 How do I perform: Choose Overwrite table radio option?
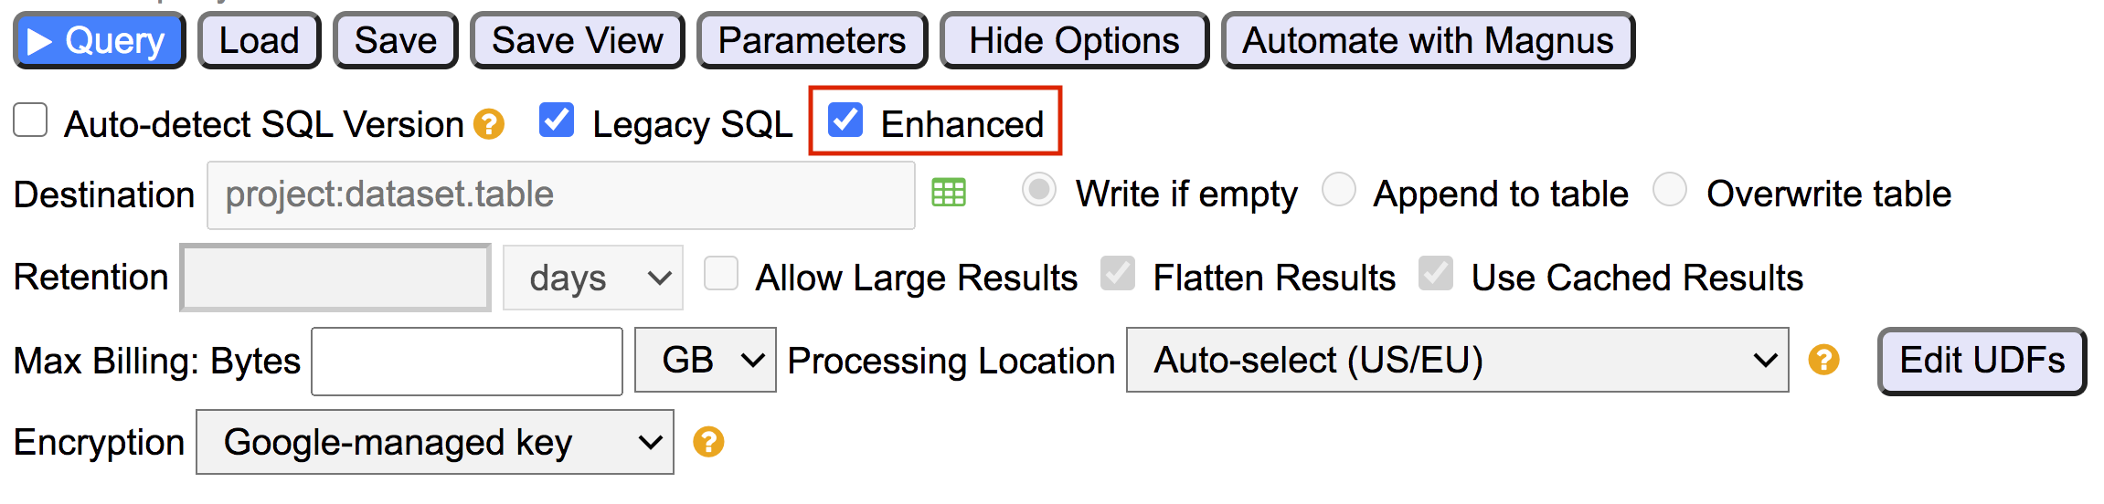point(1670,191)
